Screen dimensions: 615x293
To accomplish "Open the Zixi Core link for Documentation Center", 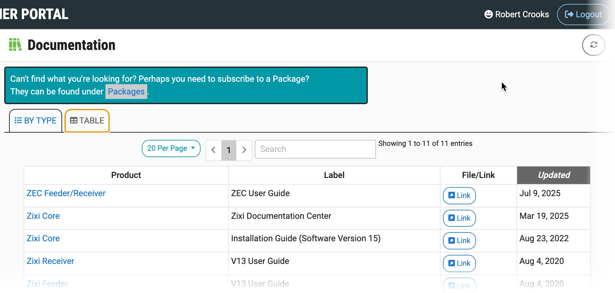I will click(x=43, y=216).
